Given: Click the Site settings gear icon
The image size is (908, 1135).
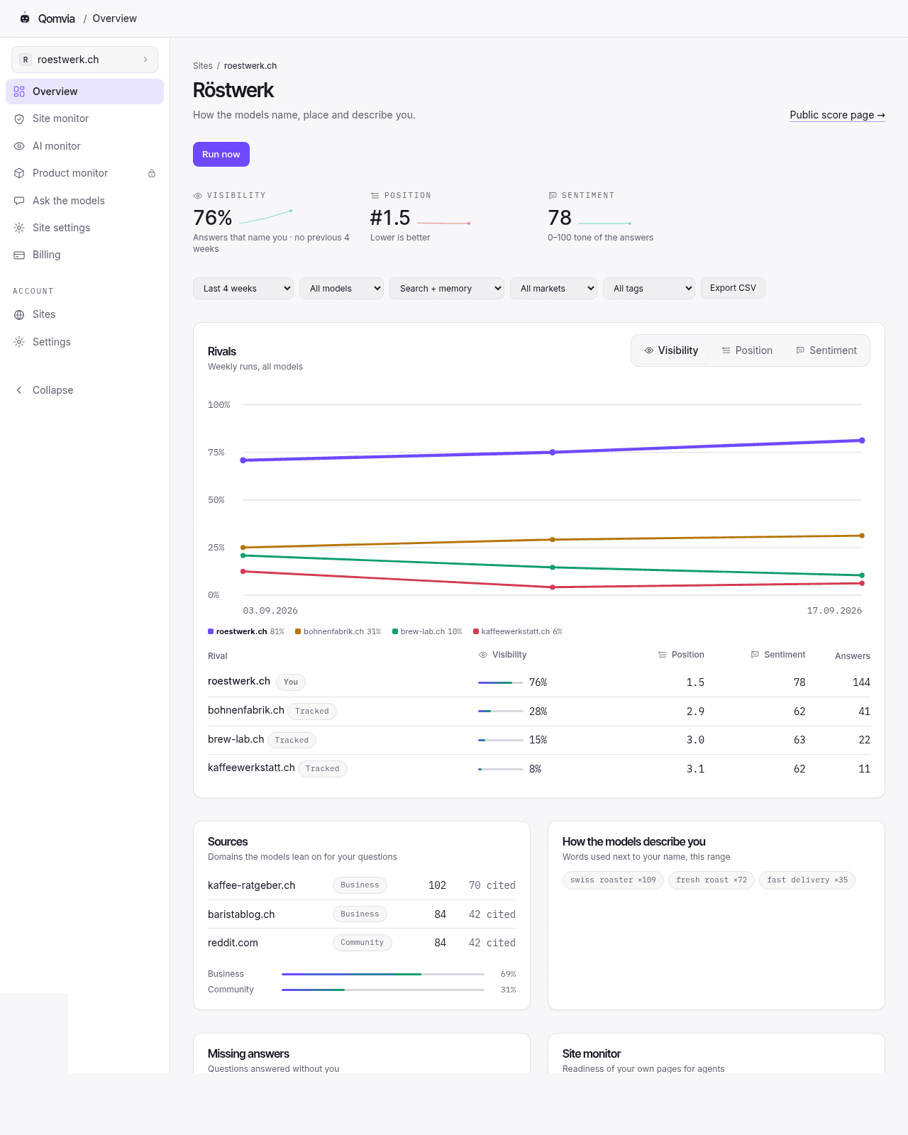Looking at the screenshot, I should (19, 228).
